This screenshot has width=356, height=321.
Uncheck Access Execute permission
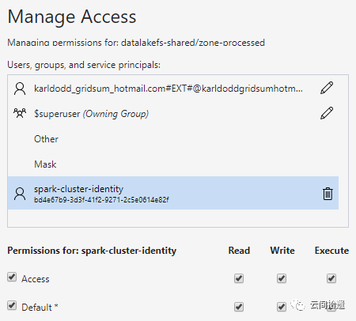[331, 278]
